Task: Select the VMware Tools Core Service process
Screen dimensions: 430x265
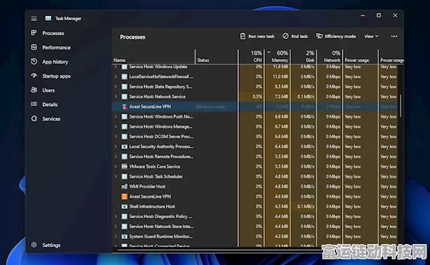Action: click(x=255, y=166)
